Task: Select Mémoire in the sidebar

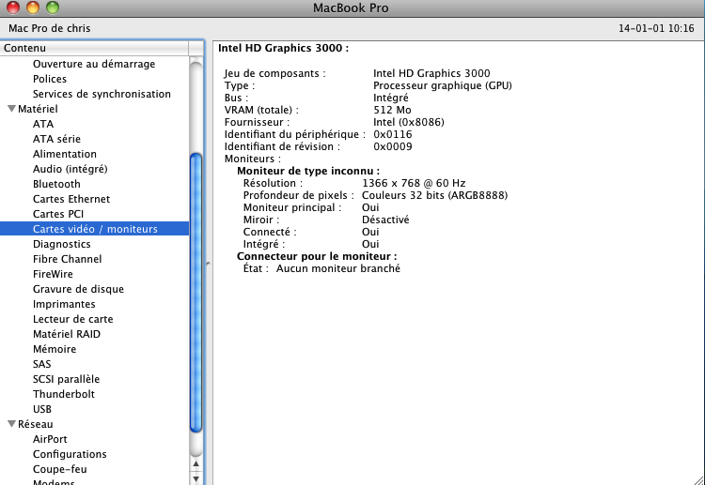Action: pyautogui.click(x=55, y=349)
